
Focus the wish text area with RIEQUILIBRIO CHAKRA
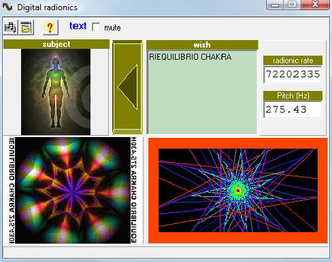tap(202, 92)
